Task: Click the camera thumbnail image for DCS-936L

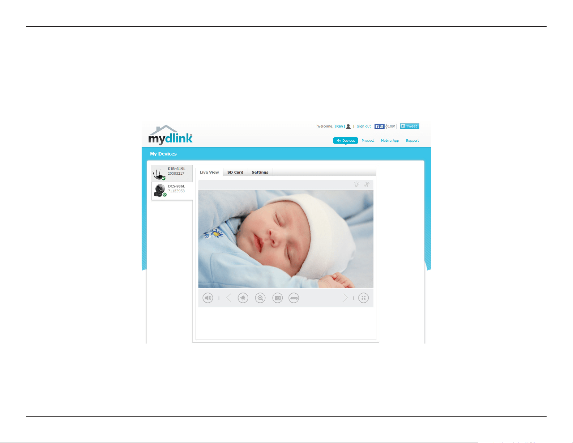Action: coord(160,191)
